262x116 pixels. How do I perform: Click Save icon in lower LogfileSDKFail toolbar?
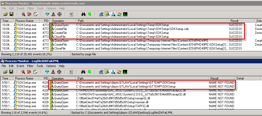pyautogui.click(x=11, y=72)
